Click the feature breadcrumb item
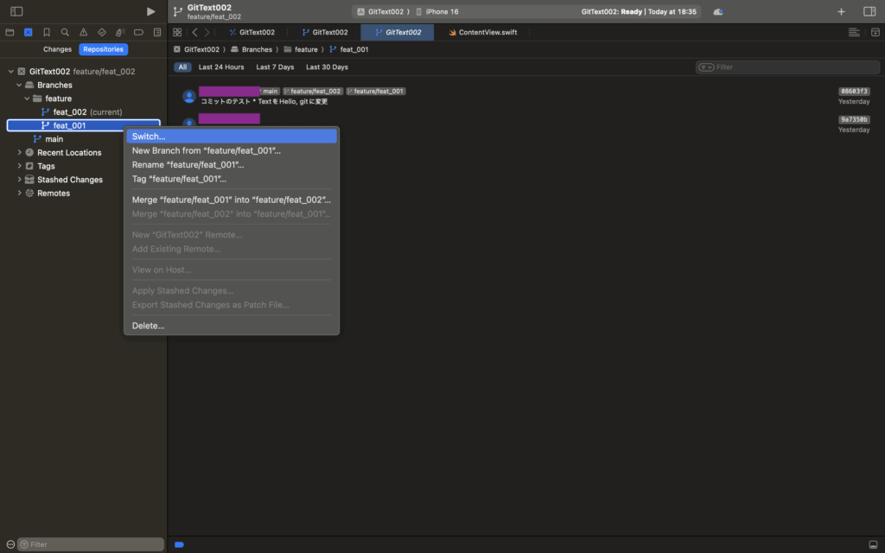Viewport: 885px width, 553px height. (301, 49)
